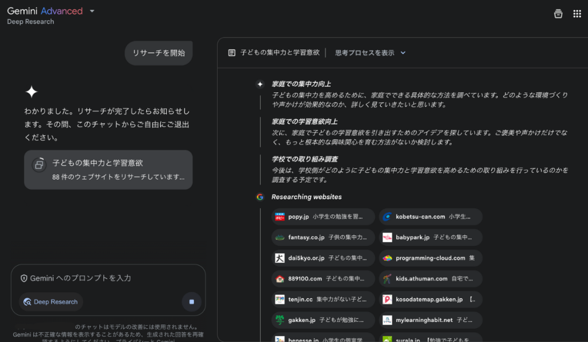This screenshot has height=342, width=588.
Task: Open the Google apps grid icon
Action: point(577,14)
